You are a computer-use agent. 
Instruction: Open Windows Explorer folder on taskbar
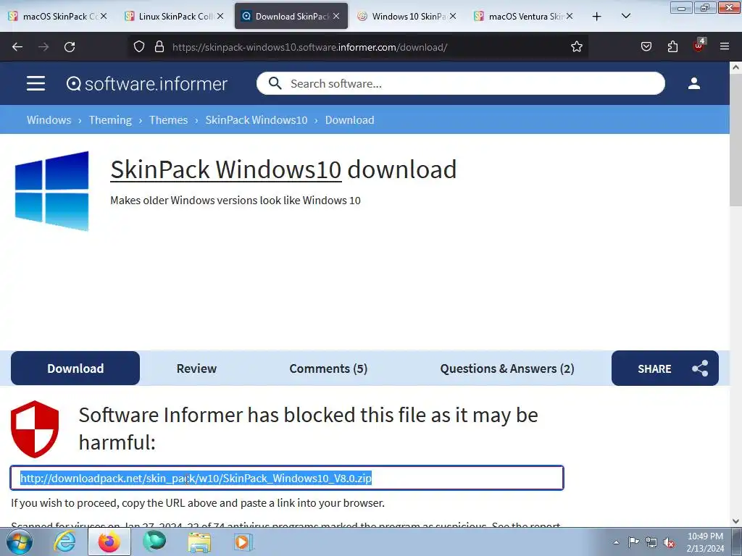[200, 542]
